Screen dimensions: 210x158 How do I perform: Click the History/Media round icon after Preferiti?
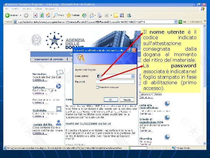(84, 16)
